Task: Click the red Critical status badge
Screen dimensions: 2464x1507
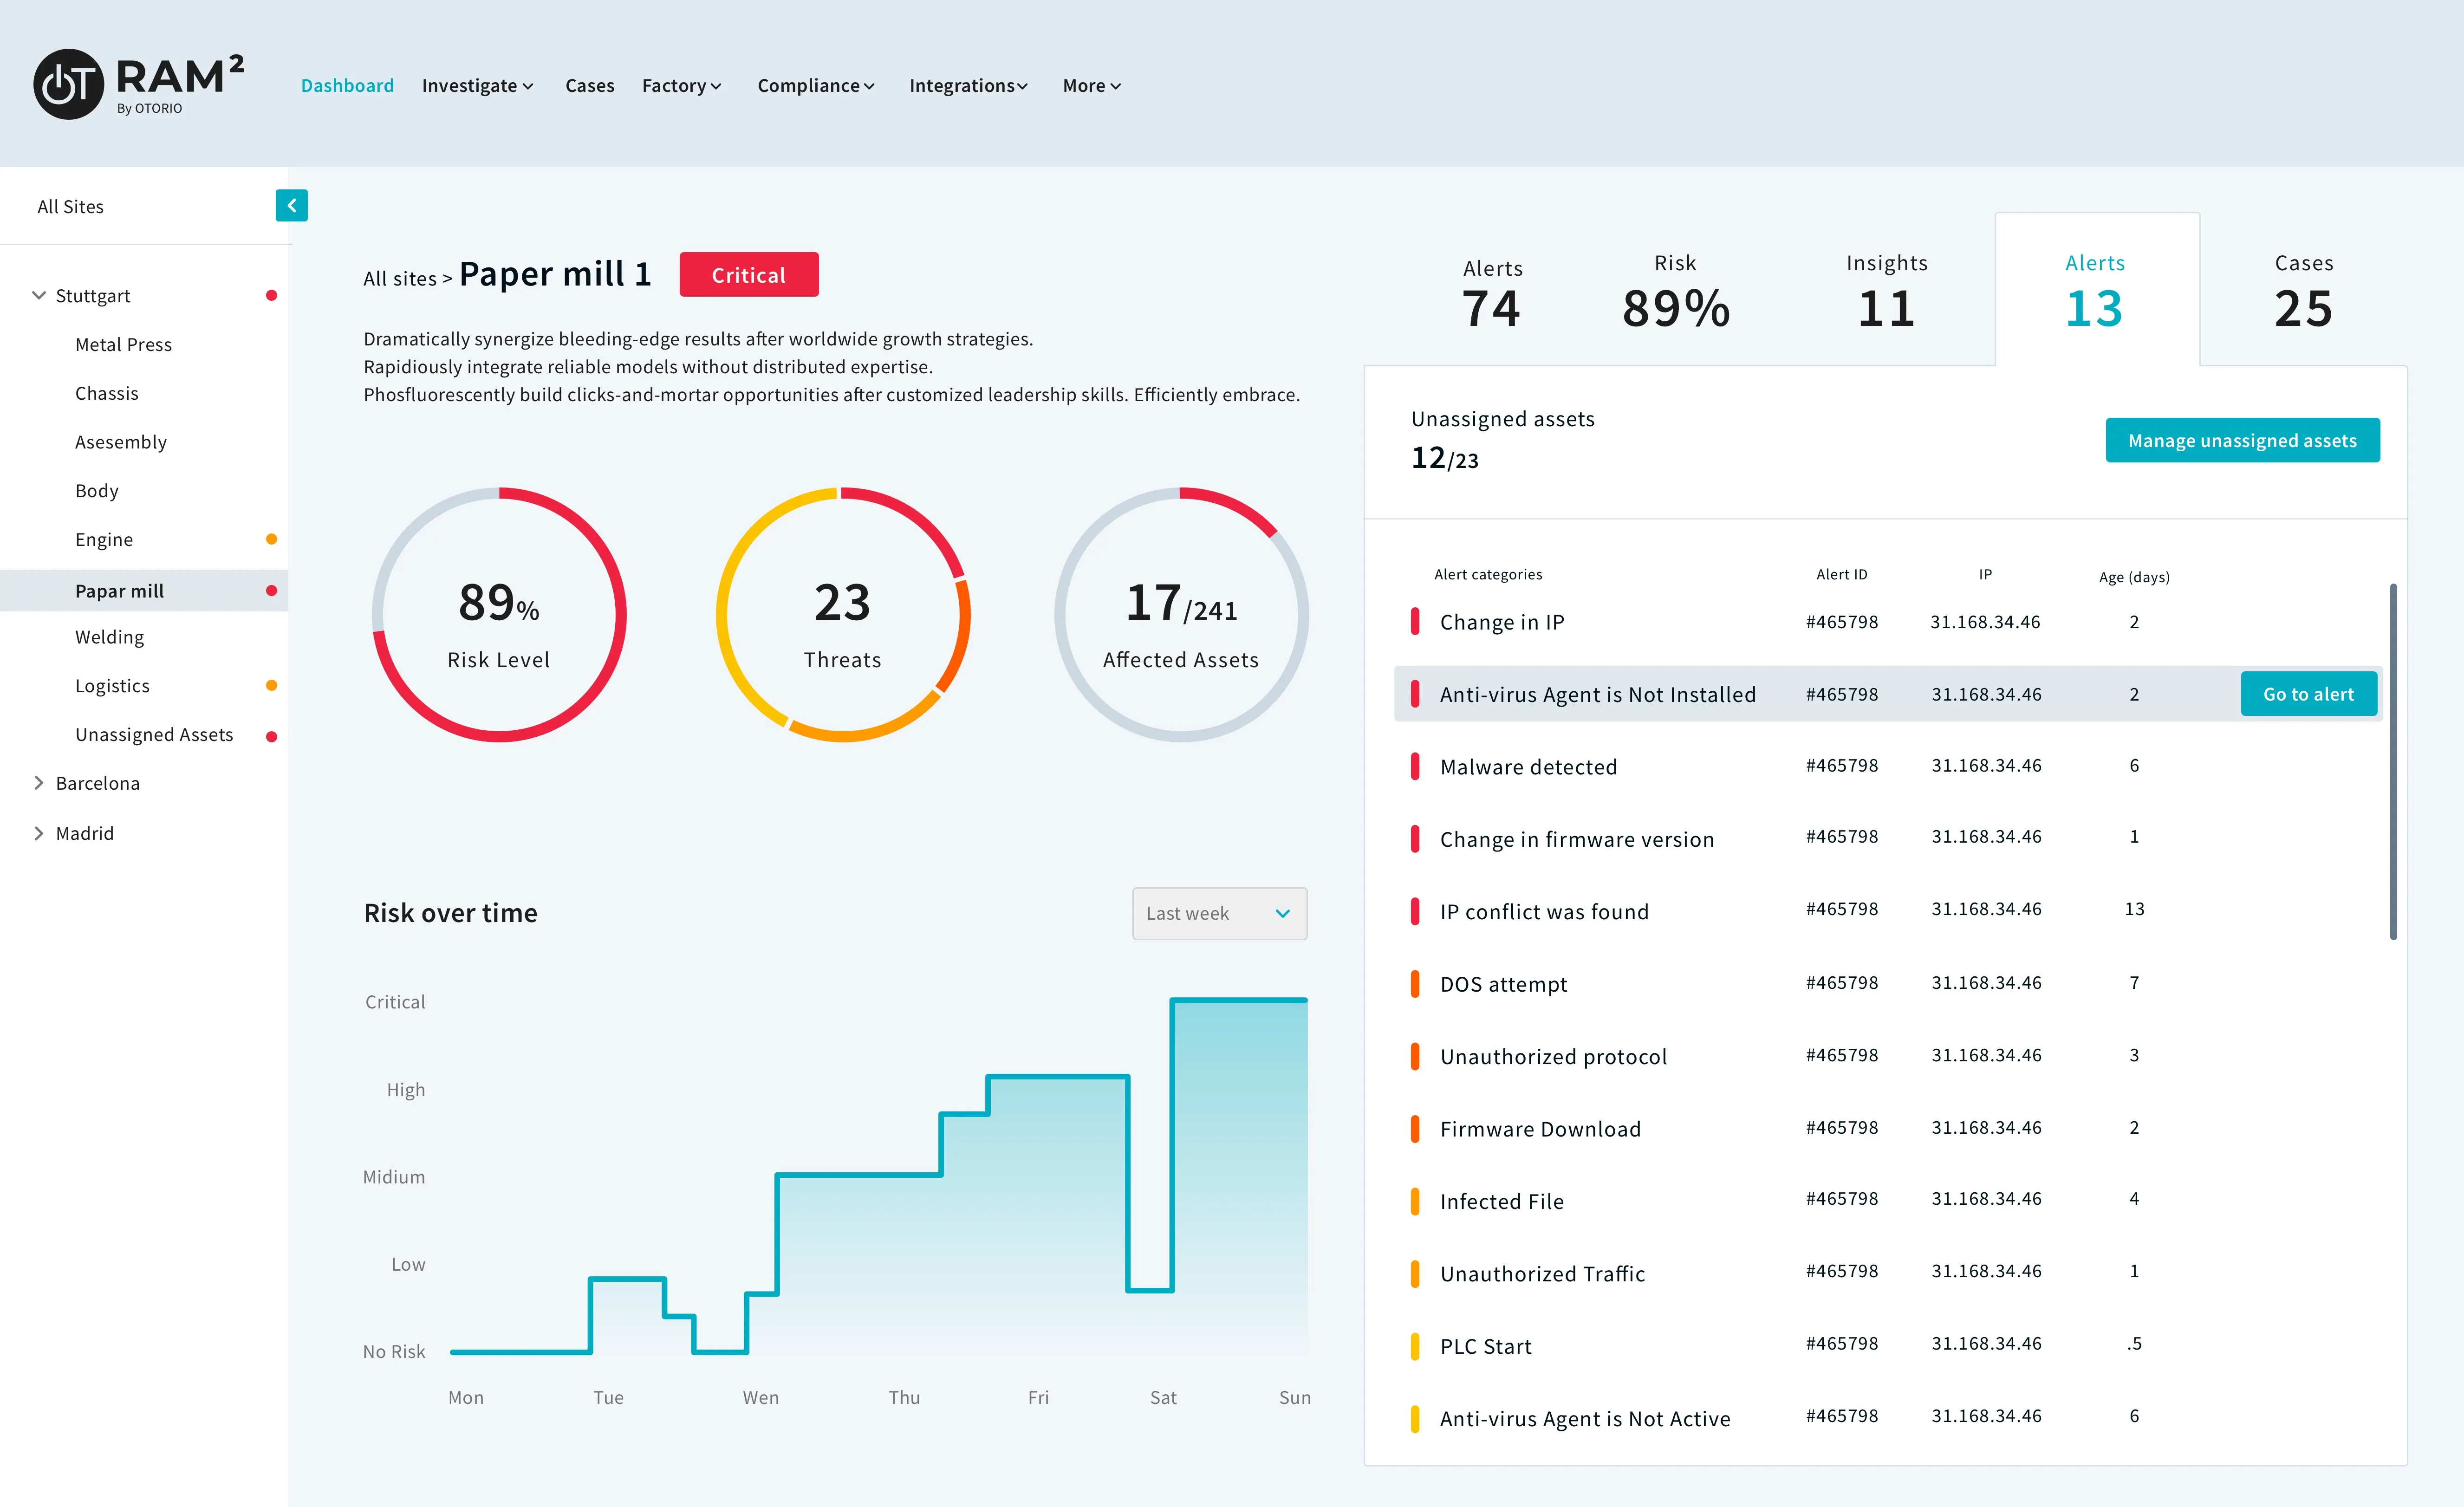Action: point(749,275)
